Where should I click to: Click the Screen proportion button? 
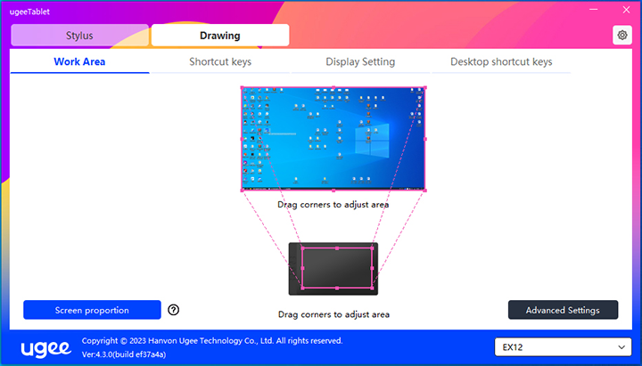tap(92, 310)
